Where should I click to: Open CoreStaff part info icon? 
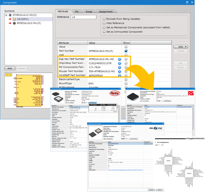pos(119,75)
